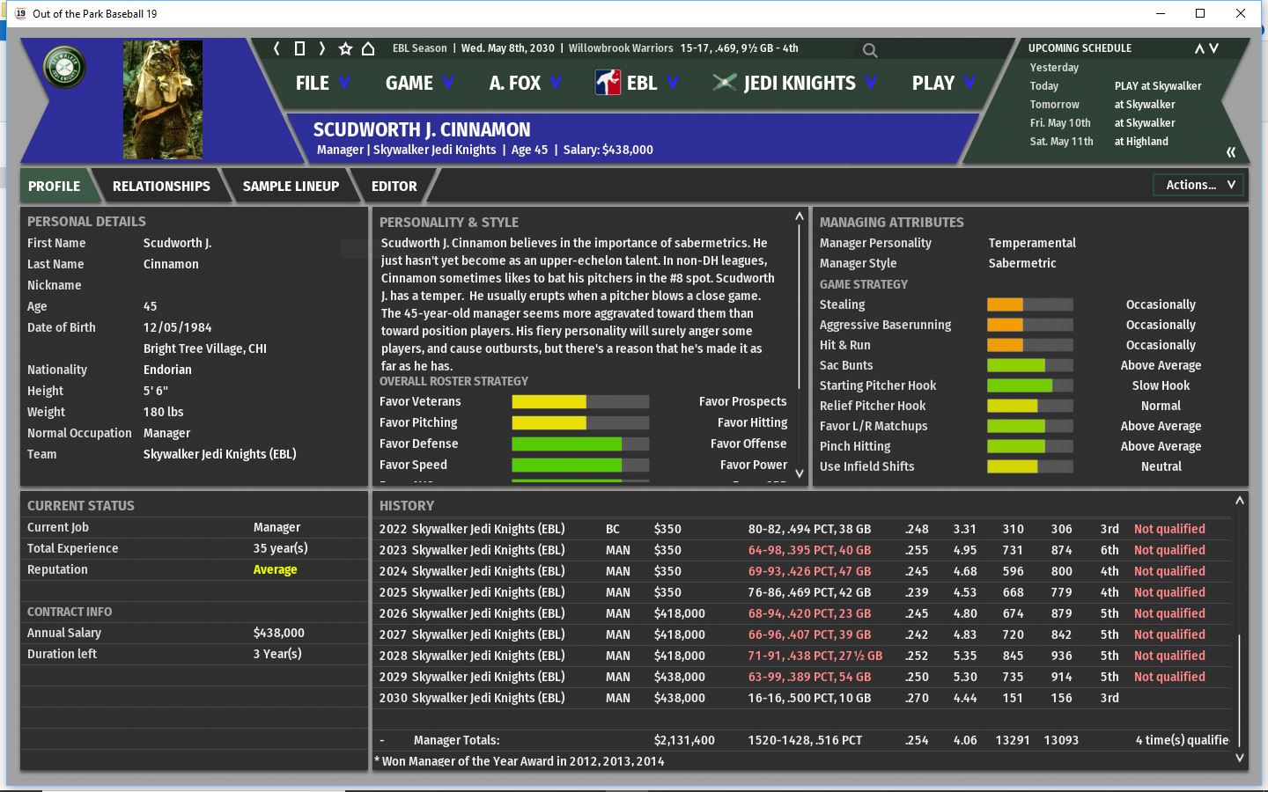1268x792 pixels.
Task: Click the manager portrait photo
Action: pos(163,99)
